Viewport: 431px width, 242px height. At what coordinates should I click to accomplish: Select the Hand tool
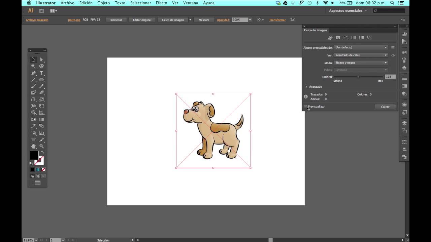[x=33, y=146]
